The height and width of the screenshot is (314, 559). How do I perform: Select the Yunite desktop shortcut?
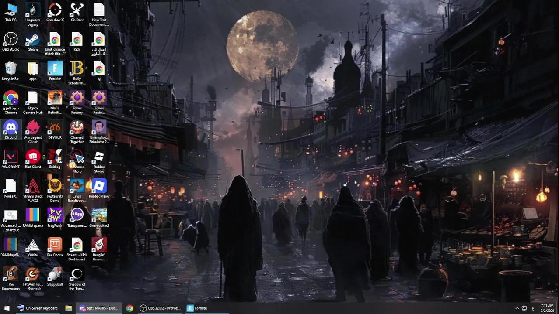click(33, 247)
